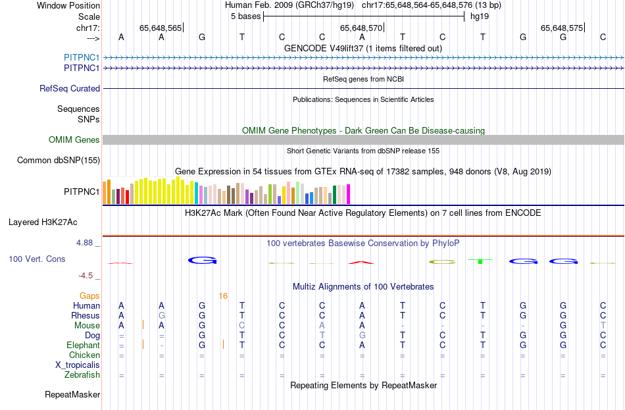The height and width of the screenshot is (410, 625).
Task: Click the orange 16 gap count
Action: 223,296
